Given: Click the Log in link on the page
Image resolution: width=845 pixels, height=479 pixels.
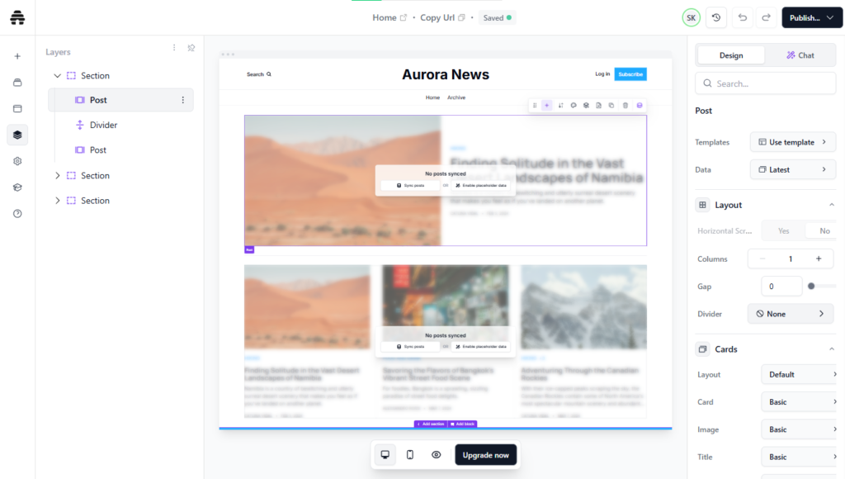Looking at the screenshot, I should coord(602,74).
